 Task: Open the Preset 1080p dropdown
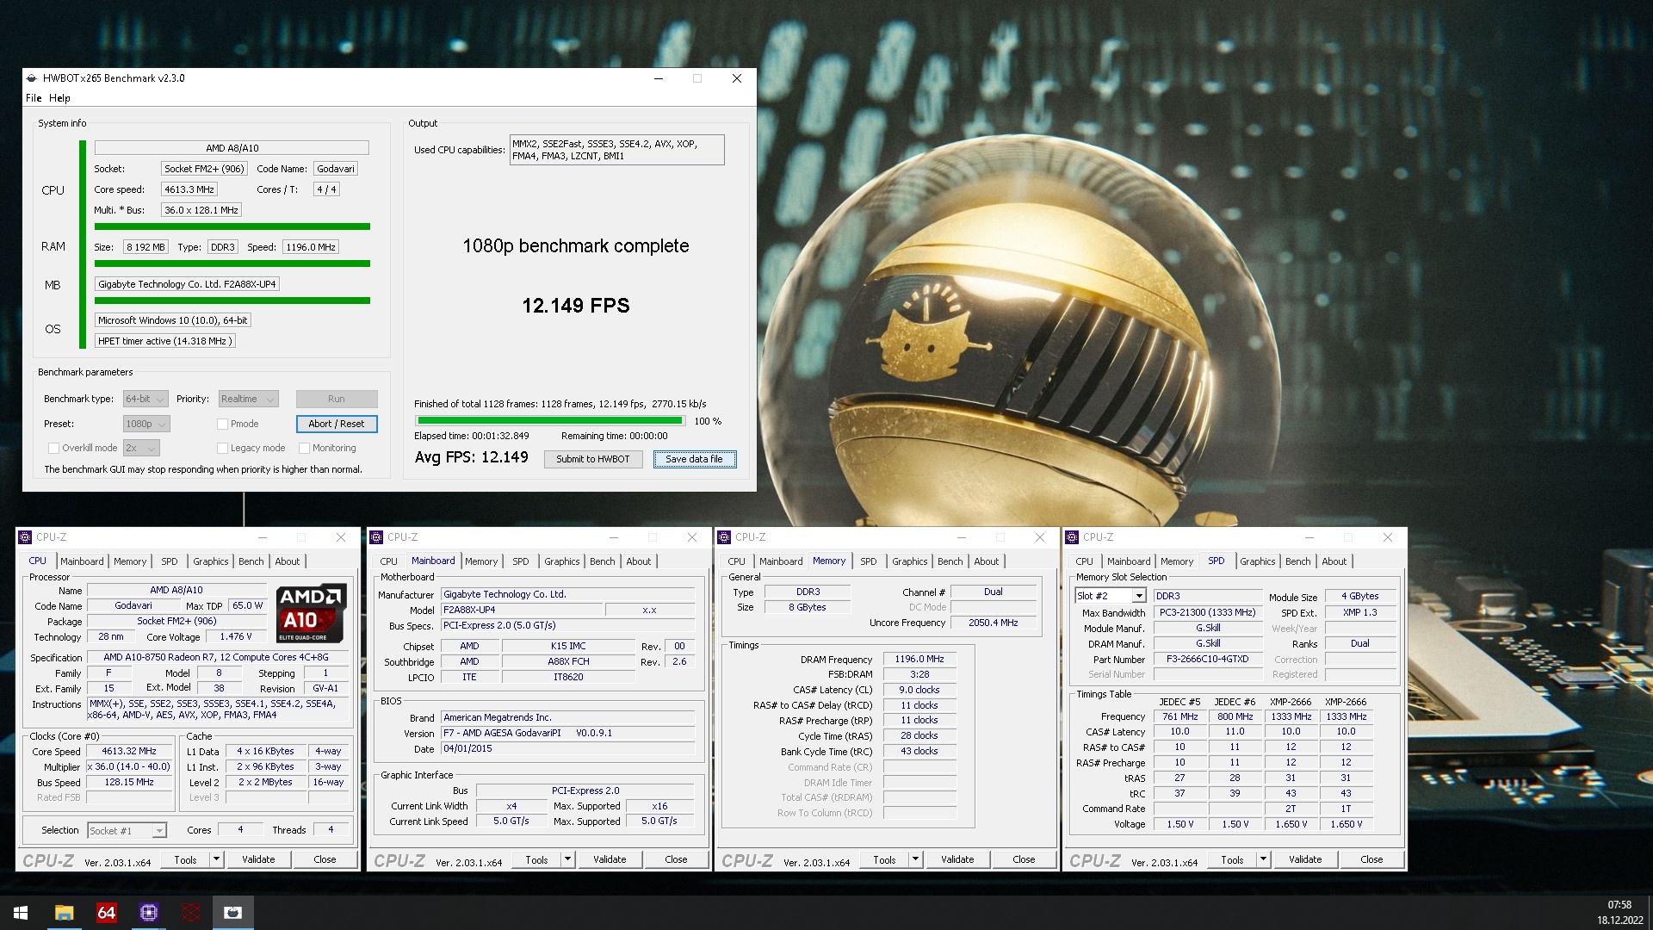tap(145, 424)
